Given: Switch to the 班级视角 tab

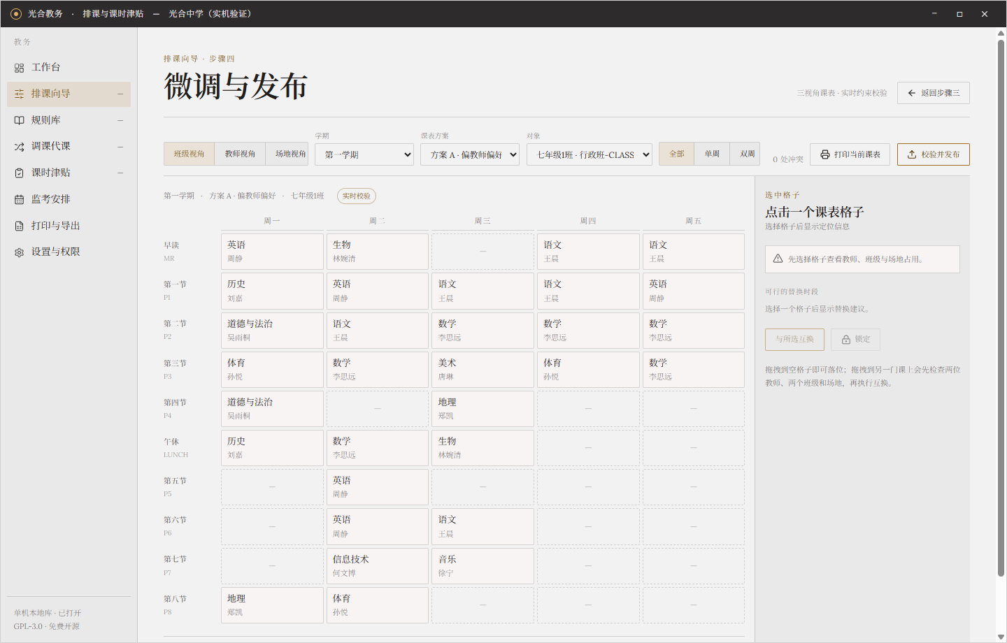Looking at the screenshot, I should pyautogui.click(x=190, y=154).
